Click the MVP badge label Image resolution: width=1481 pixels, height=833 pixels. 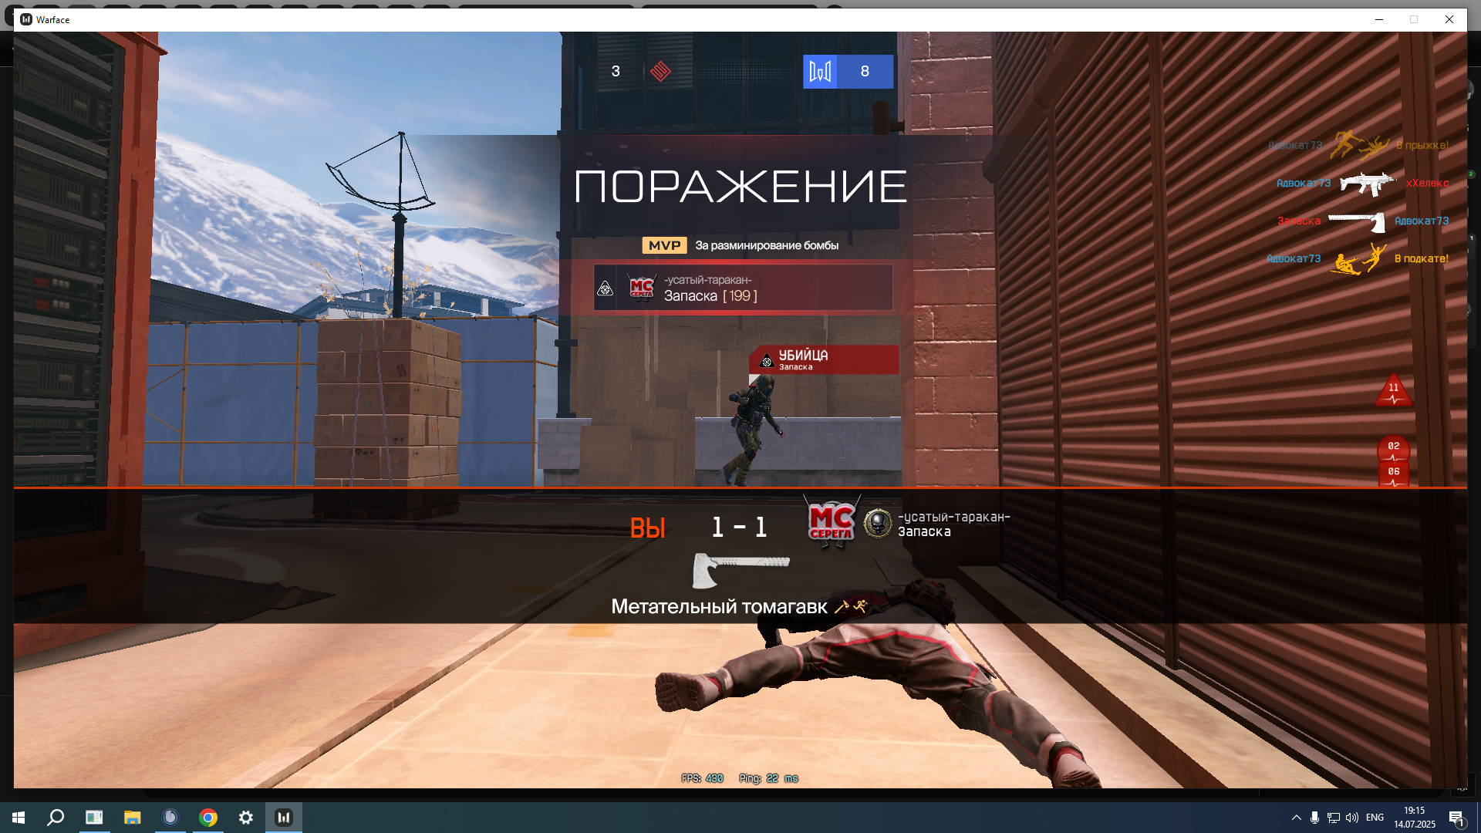tap(664, 245)
